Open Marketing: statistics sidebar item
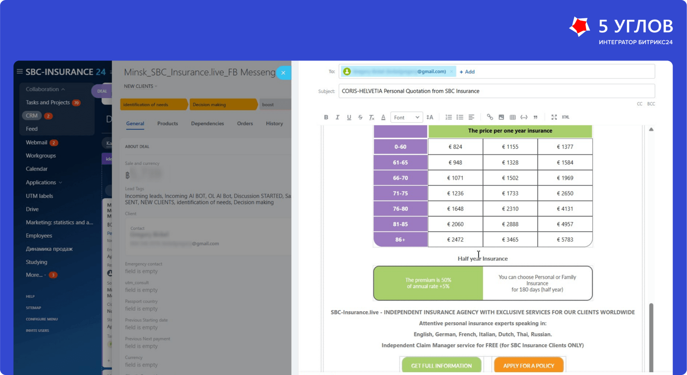 [x=60, y=222]
